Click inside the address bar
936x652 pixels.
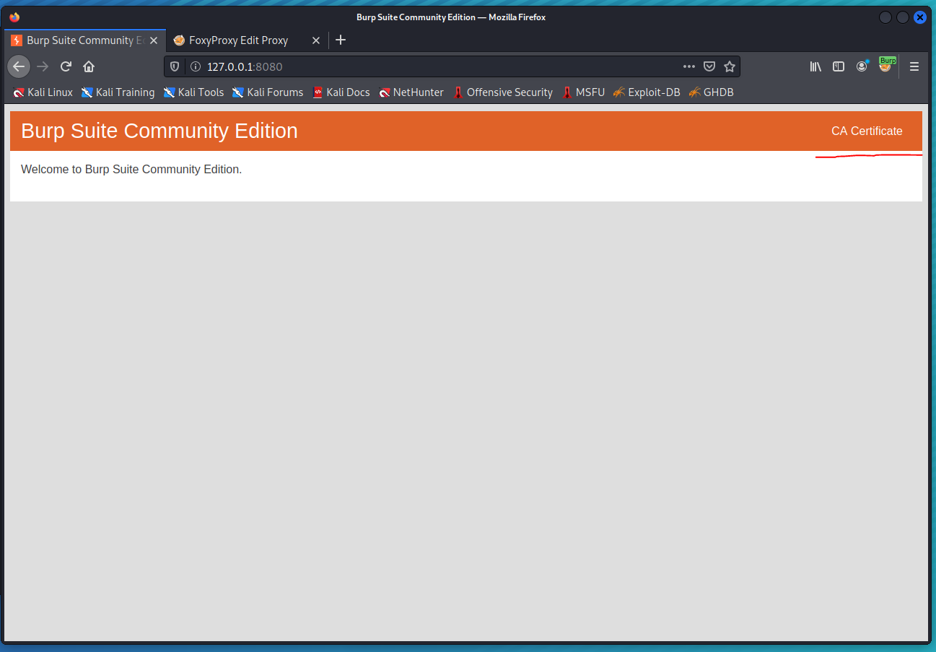pos(433,66)
